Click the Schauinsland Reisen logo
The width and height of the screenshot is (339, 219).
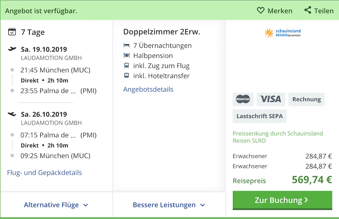(283, 33)
